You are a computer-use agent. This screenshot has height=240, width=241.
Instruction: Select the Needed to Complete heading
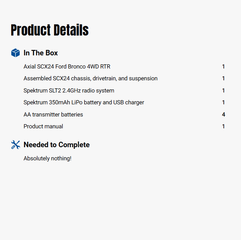(56, 145)
